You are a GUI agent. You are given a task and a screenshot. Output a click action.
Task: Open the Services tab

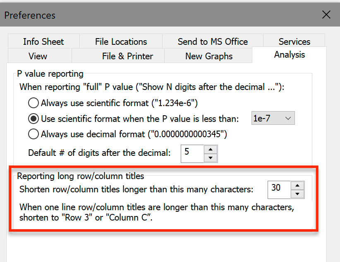point(294,41)
